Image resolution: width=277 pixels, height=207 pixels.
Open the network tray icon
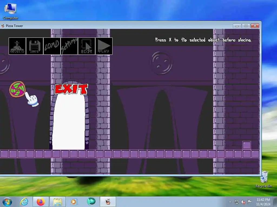tap(236, 202)
